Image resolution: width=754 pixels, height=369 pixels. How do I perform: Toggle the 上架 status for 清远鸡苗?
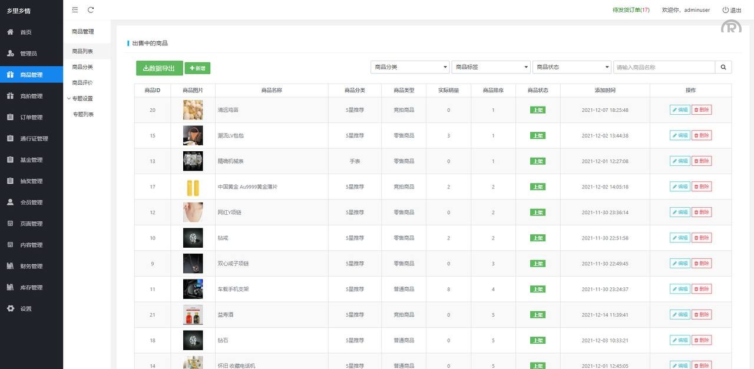click(537, 110)
